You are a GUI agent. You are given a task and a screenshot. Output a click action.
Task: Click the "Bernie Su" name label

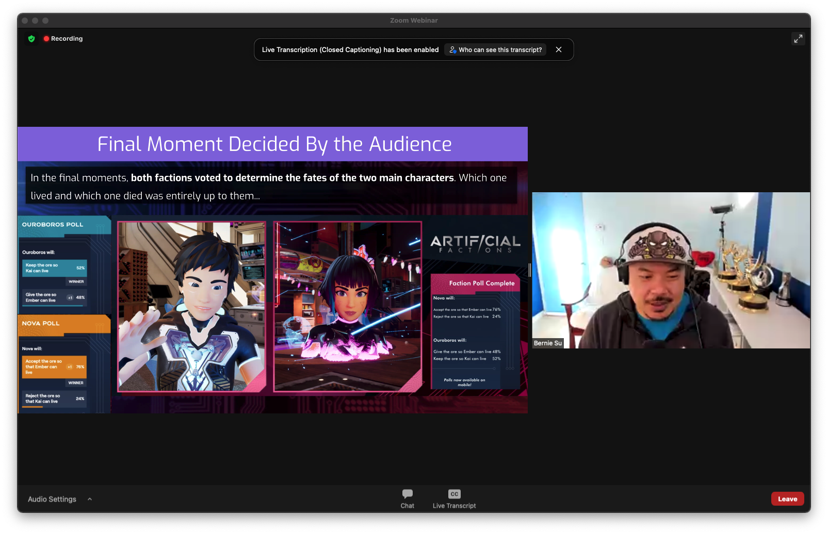pos(548,343)
